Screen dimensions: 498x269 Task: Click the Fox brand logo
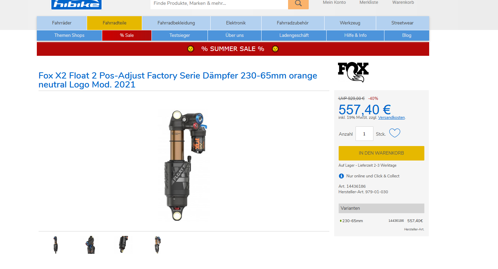coord(353,72)
